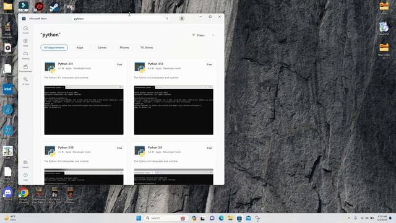Screen dimensions: 396x223
Task: Open the weather widget on the taskbar
Action: click(x=10, y=218)
